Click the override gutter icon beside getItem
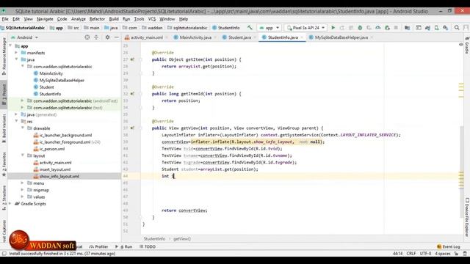This screenshot has width=470, height=264. [x=132, y=59]
